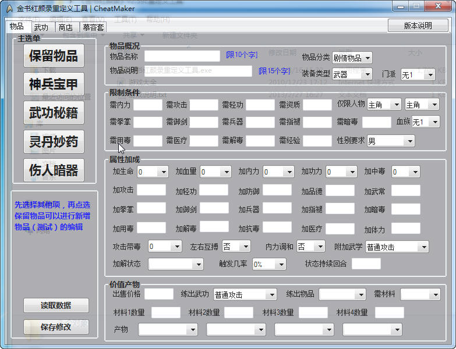Open the 练出武功 dropdown
Viewport: 456px width, 349px height.
click(245, 295)
